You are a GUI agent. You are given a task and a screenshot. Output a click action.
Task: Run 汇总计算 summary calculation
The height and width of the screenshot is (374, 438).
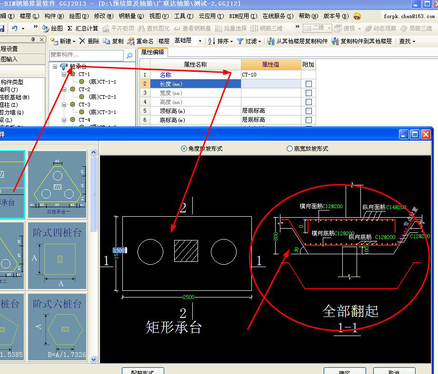83,29
